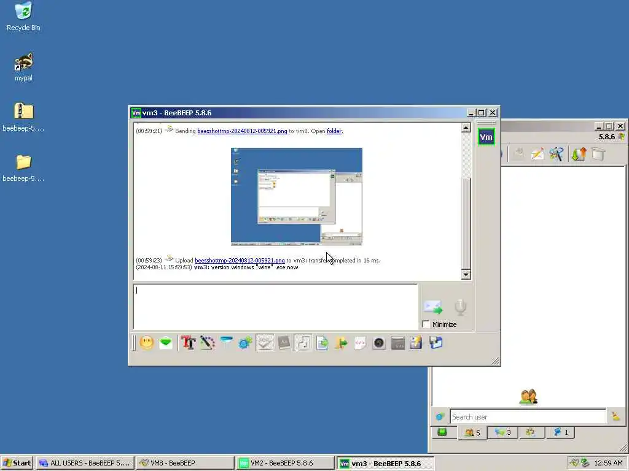Image resolution: width=629 pixels, height=471 pixels.
Task: Click the dark gray window icon
Action: (398, 343)
